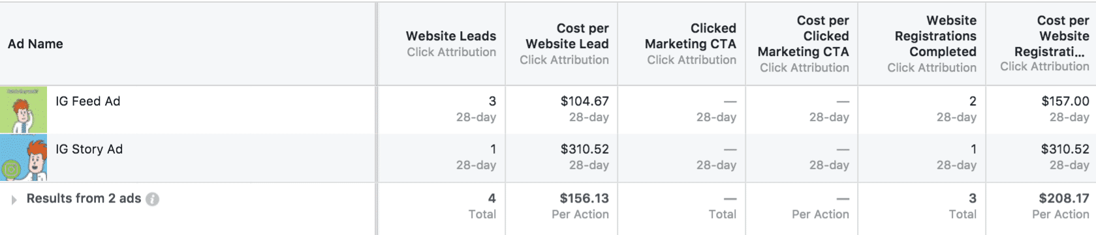Image resolution: width=1096 pixels, height=235 pixels.
Task: Expand the Results from 2 ads arrow
Action: click(x=14, y=200)
